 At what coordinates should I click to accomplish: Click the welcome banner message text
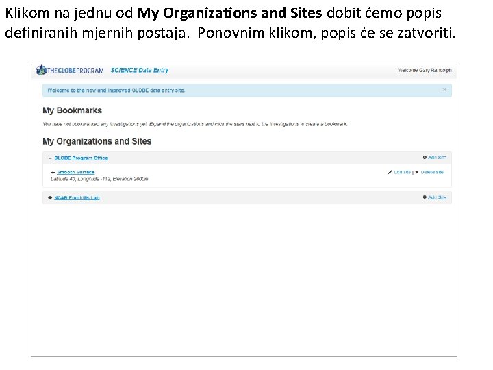point(116,90)
